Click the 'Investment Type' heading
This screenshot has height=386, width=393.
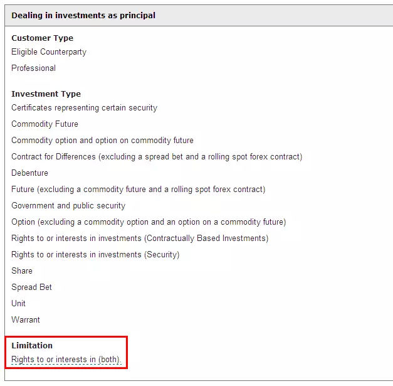tap(46, 94)
